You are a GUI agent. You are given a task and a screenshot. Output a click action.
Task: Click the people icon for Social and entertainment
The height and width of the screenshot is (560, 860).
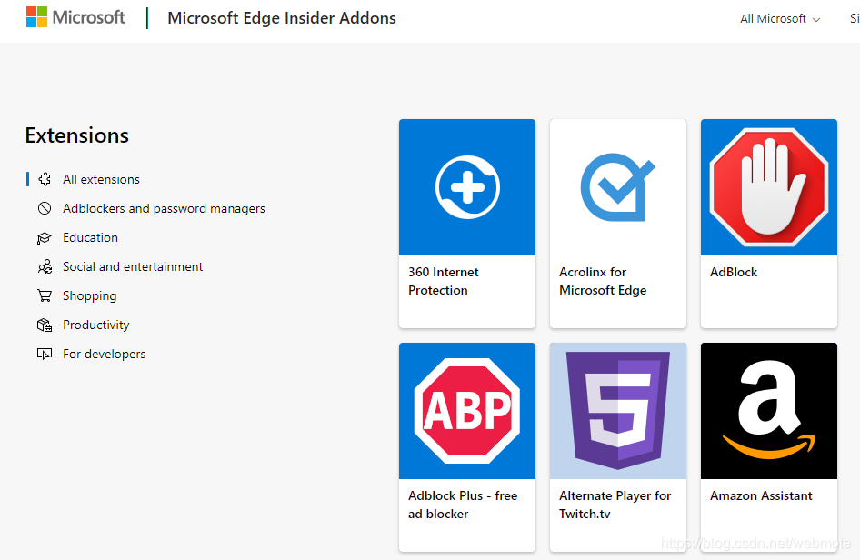[45, 266]
